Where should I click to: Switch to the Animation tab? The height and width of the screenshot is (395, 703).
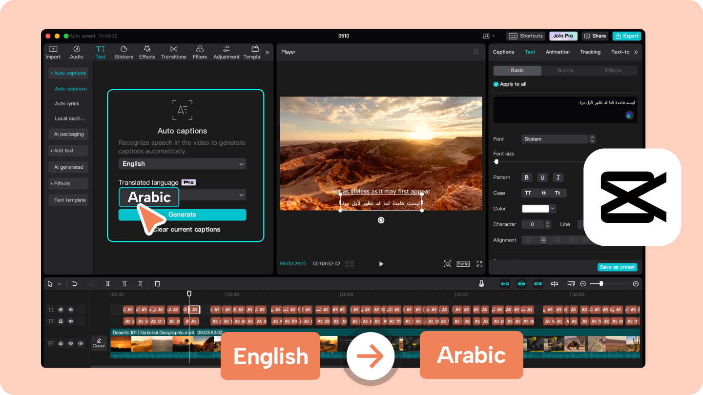(x=558, y=52)
